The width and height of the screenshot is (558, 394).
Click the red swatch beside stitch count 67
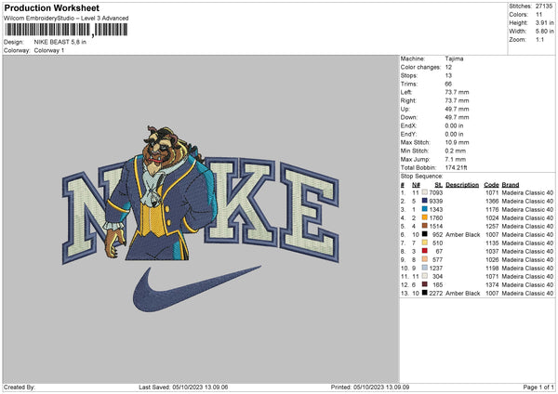pos(425,251)
